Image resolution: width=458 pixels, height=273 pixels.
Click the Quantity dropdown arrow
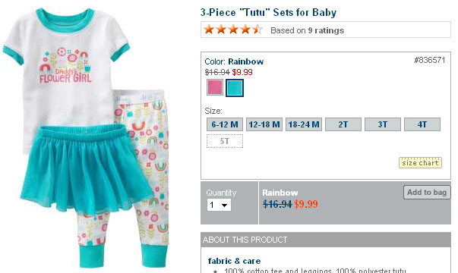pyautogui.click(x=224, y=205)
